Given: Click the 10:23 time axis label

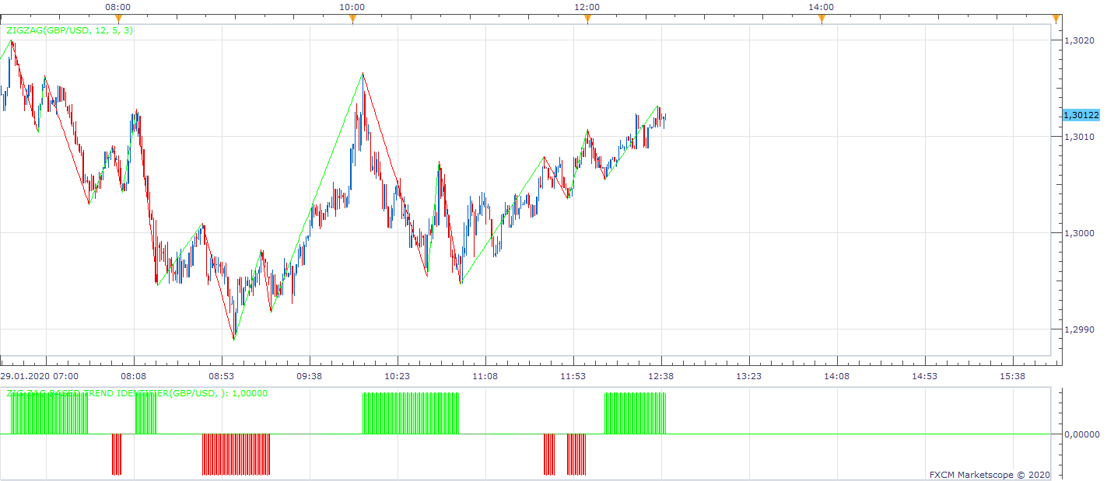Looking at the screenshot, I should (398, 375).
